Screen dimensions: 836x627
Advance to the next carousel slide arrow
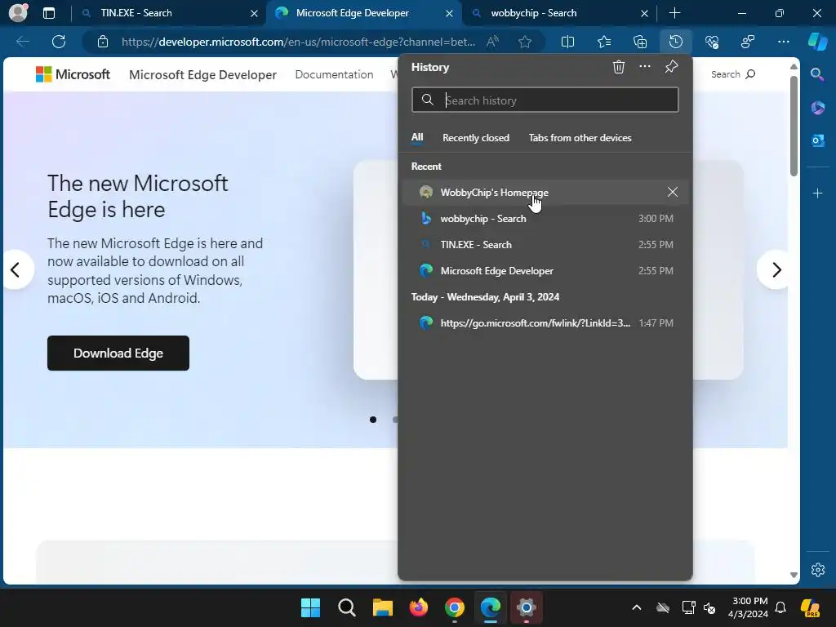pyautogui.click(x=776, y=269)
